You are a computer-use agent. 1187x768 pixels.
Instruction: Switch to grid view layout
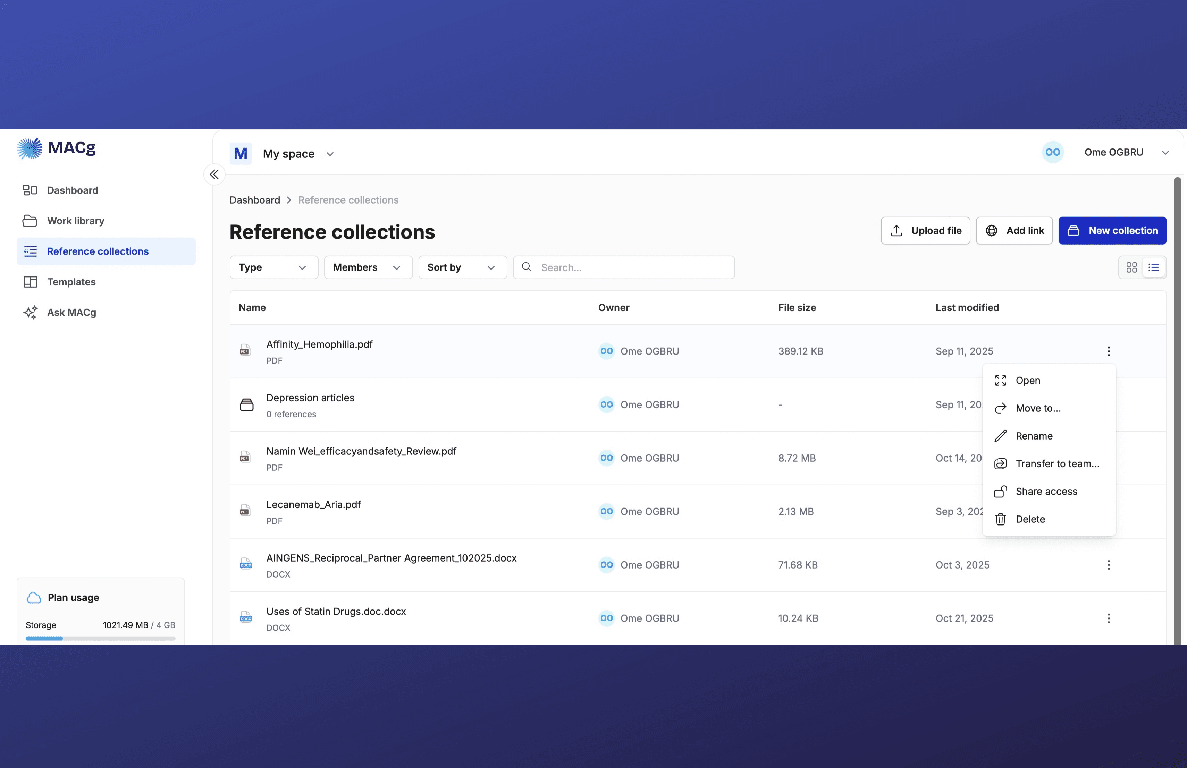pyautogui.click(x=1131, y=268)
